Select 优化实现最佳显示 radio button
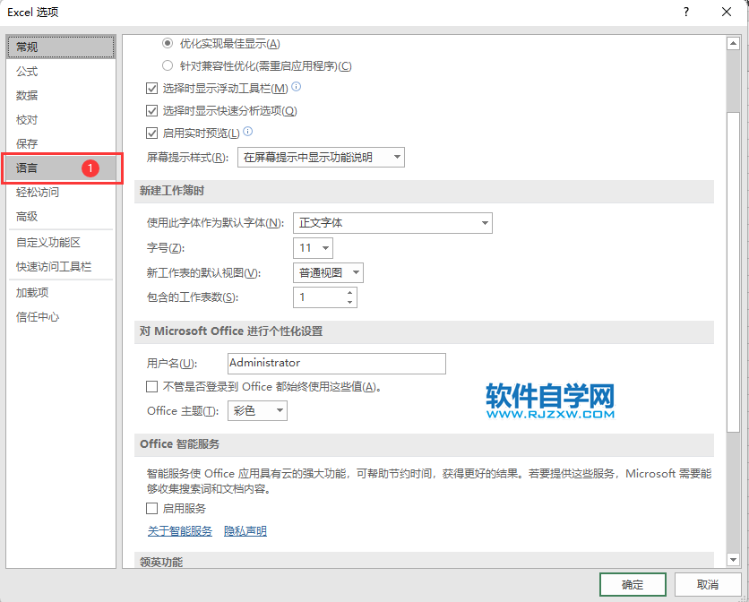Image resolution: width=749 pixels, height=602 pixels. [168, 44]
